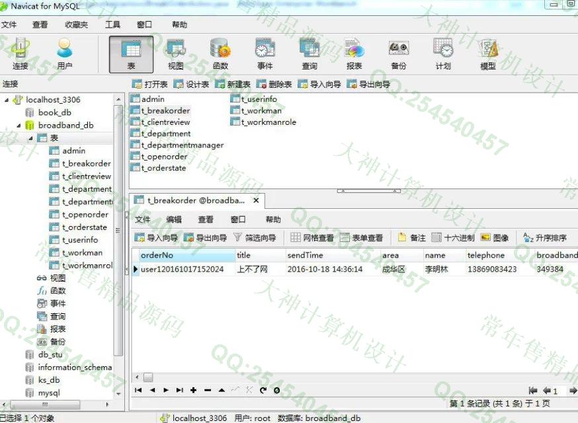Screen dimensions: 578x423
Task: Open the 备份 (Backup) toolbar icon
Action: [399, 54]
